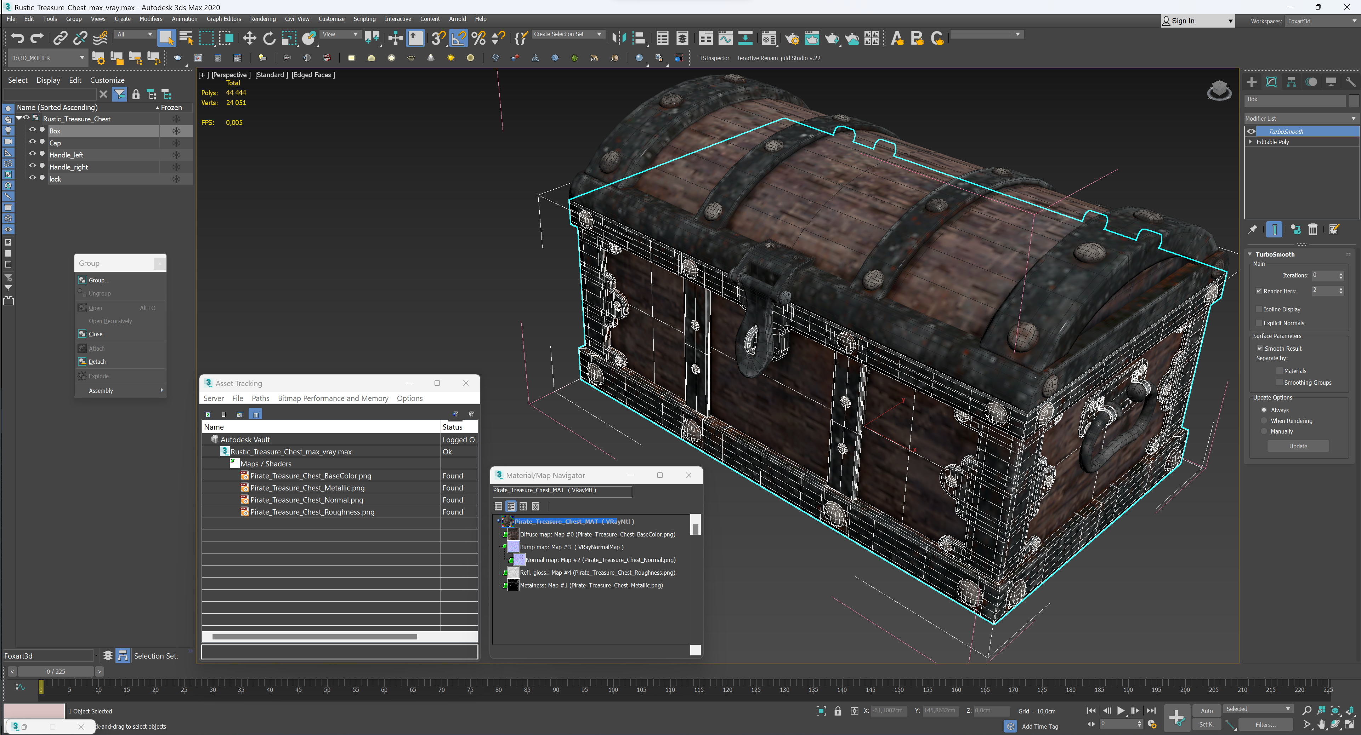Viewport: 1361px width, 735px height.
Task: Open the Modify panel tab icon
Action: click(1272, 82)
